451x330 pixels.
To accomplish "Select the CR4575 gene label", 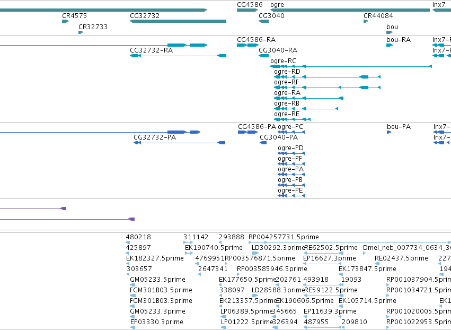I will (75, 16).
